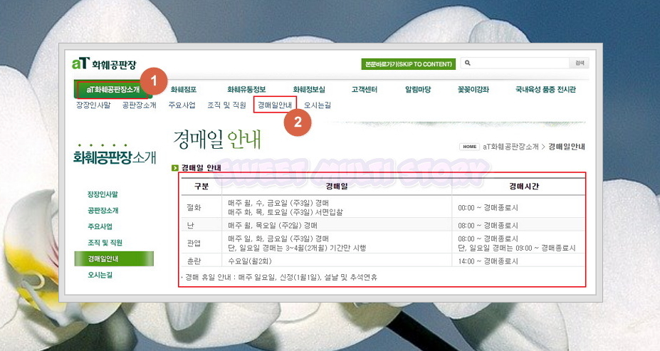Select 경매일안내 in the submenu bar
This screenshot has width=660, height=351.
[275, 105]
